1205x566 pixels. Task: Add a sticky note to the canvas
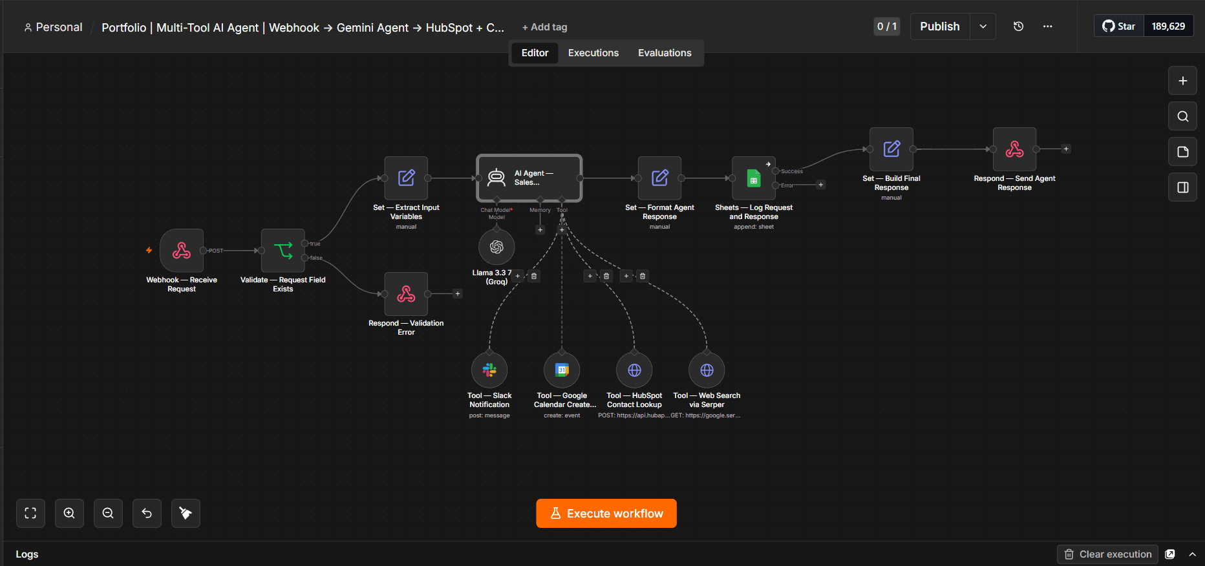(1182, 152)
